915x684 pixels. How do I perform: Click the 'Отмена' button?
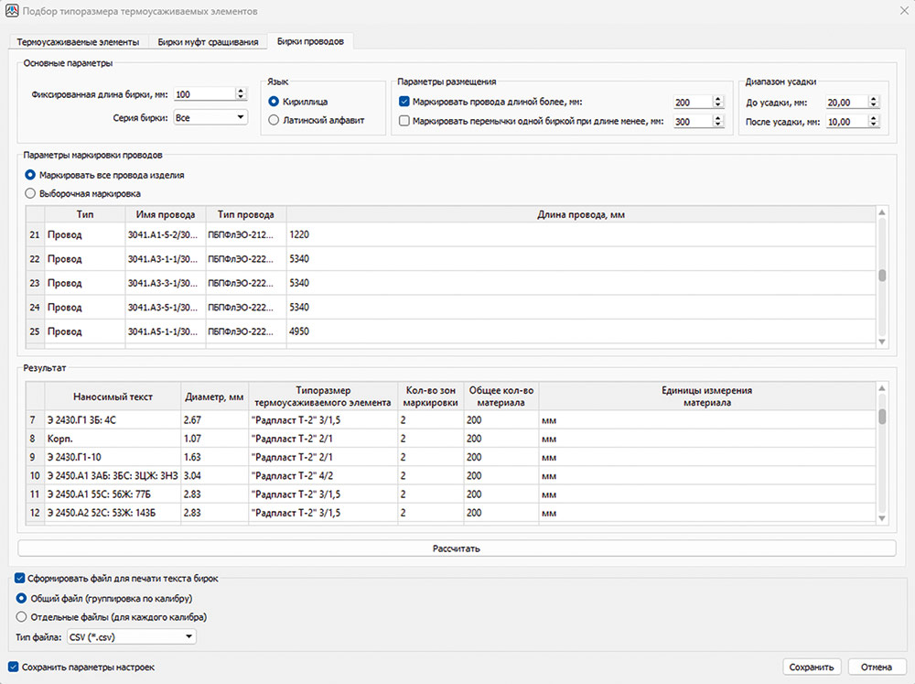[x=877, y=667]
